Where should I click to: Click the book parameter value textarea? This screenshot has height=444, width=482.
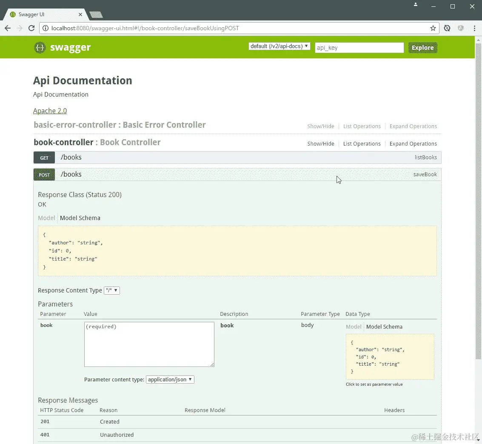pos(149,344)
